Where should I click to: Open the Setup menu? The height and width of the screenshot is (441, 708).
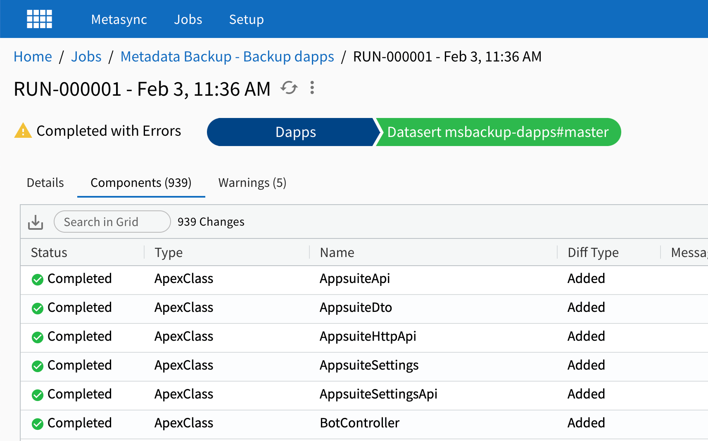pyautogui.click(x=247, y=19)
